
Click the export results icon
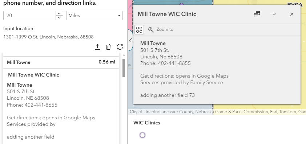coord(97,47)
